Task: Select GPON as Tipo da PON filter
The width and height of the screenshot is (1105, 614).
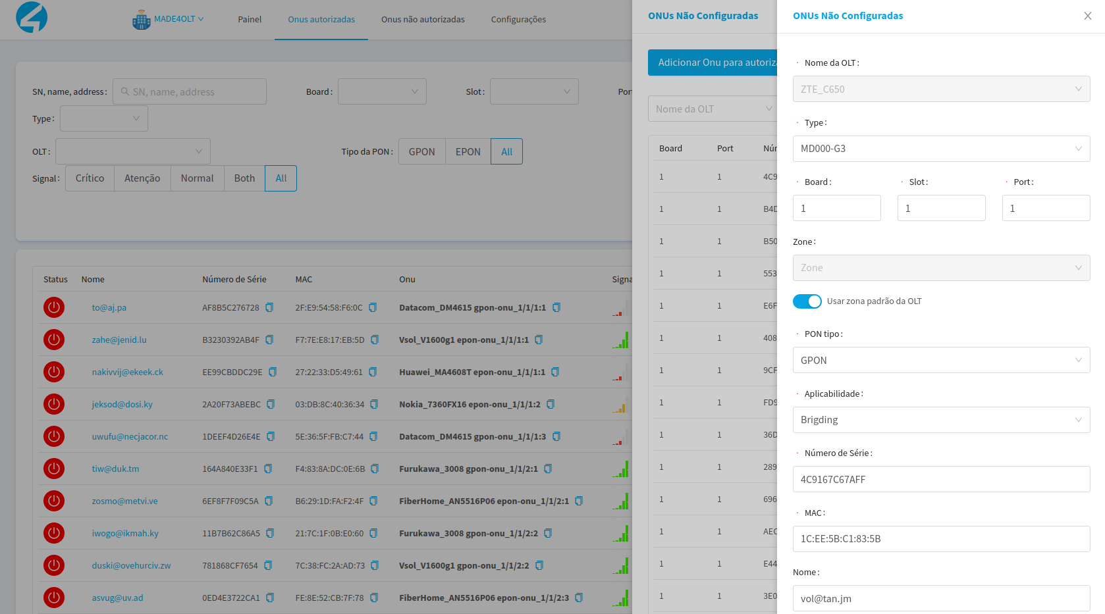Action: tap(421, 151)
